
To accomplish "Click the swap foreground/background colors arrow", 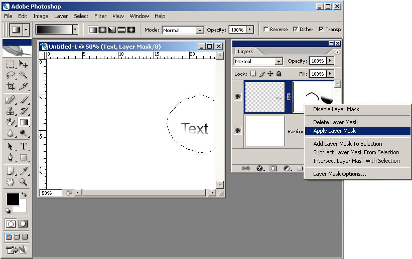I will [24, 194].
